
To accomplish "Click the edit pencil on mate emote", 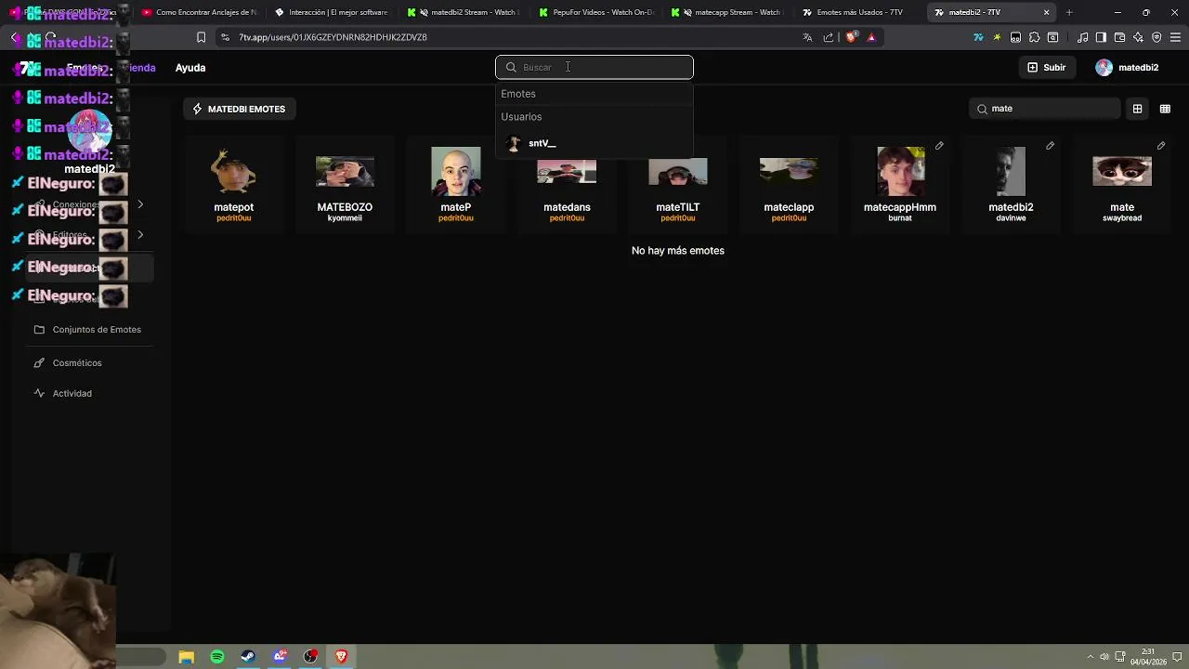I will click(1161, 146).
